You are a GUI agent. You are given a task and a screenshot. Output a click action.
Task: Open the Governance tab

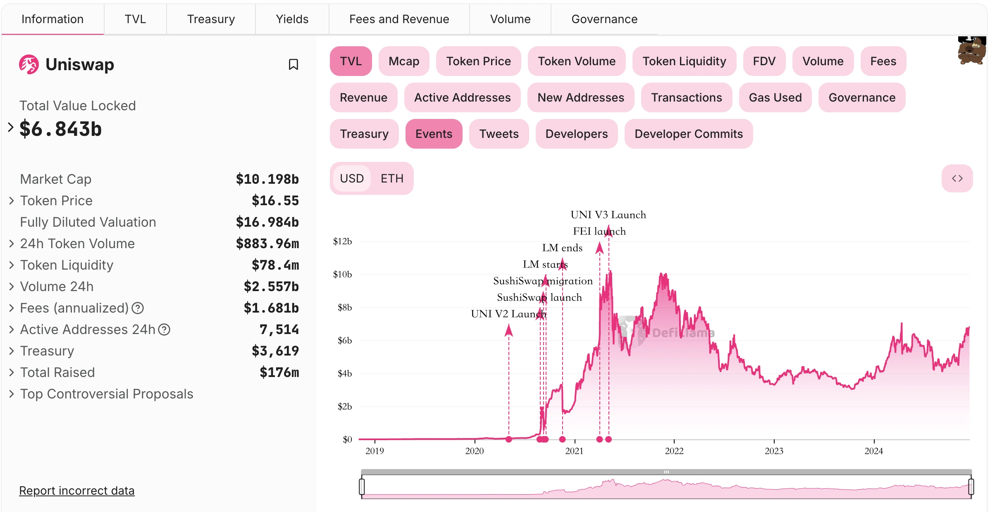coord(604,19)
